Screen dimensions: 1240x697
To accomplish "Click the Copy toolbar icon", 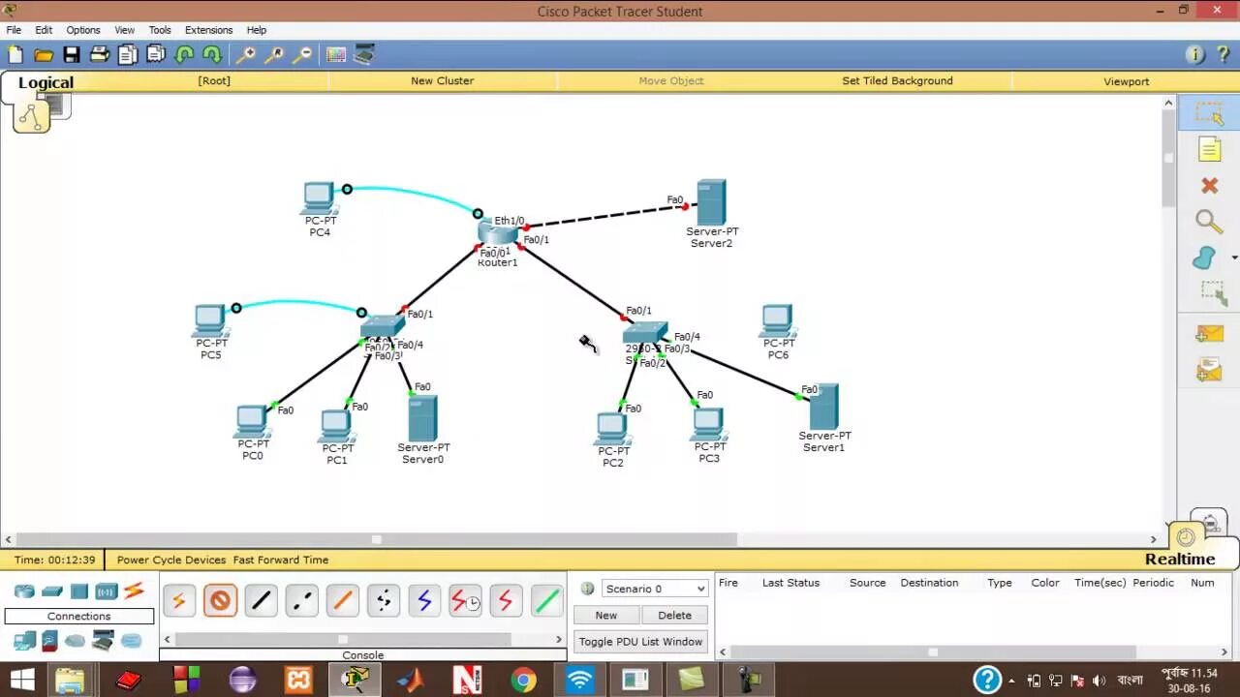I will tap(128, 55).
